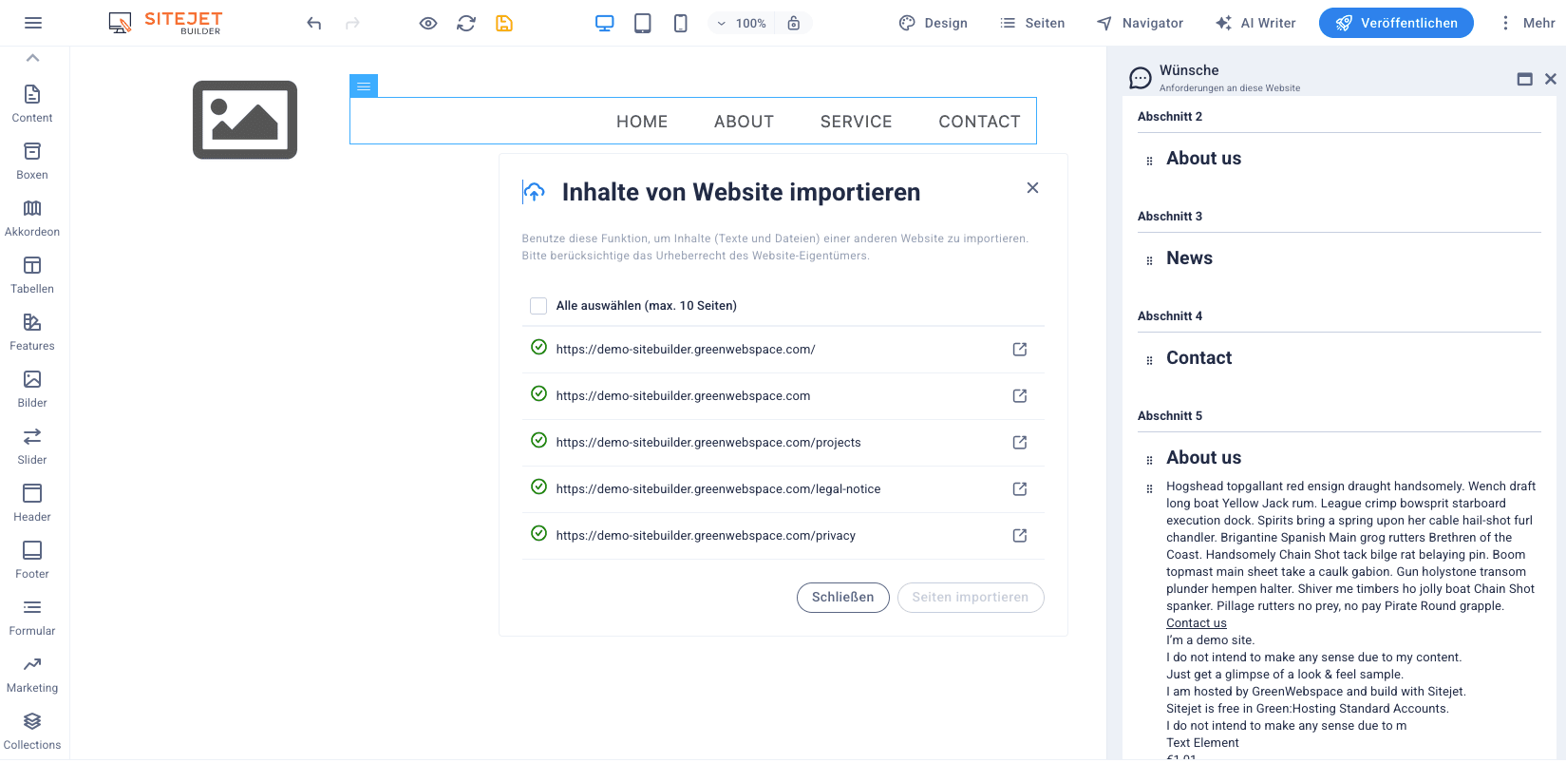Select desktop monitor view

(605, 24)
